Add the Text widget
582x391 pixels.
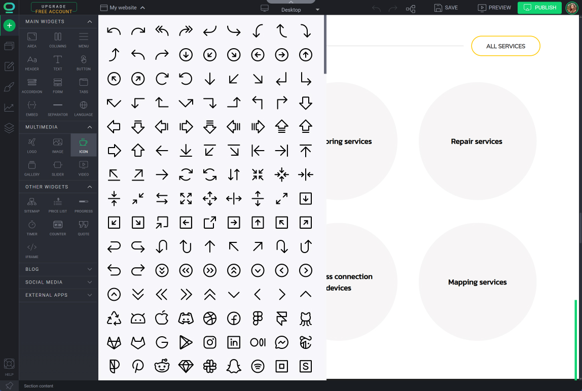point(58,63)
